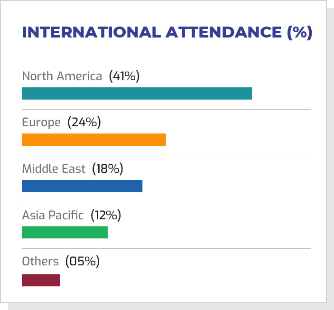This screenshot has height=310, width=334.
Task: Click the divider line below the North America bar
Action: [166, 110]
